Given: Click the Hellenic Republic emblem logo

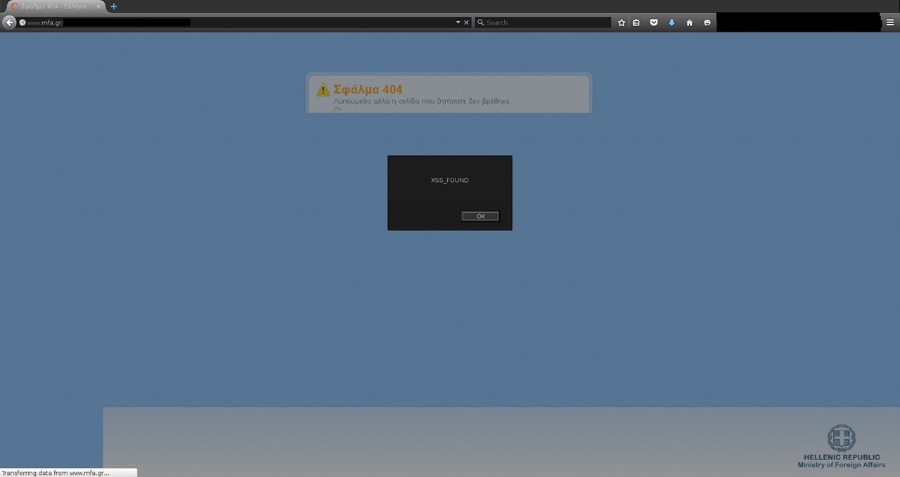Looking at the screenshot, I should click(842, 438).
